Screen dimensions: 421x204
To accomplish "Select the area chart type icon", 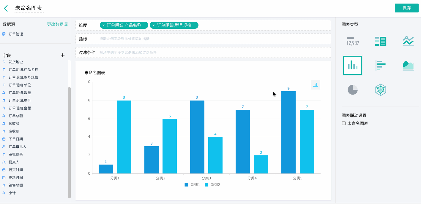I will click(x=408, y=65).
